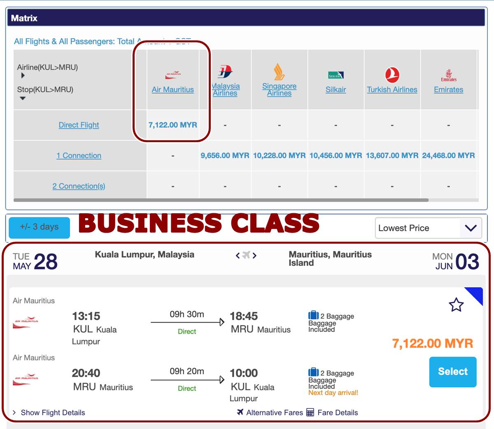Click the previous-date left chevron
Viewport: 494px width, 429px height.
pyautogui.click(x=238, y=256)
